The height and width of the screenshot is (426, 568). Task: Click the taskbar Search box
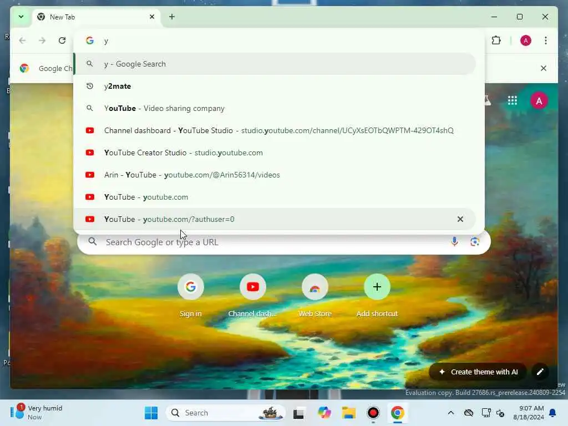(226, 413)
